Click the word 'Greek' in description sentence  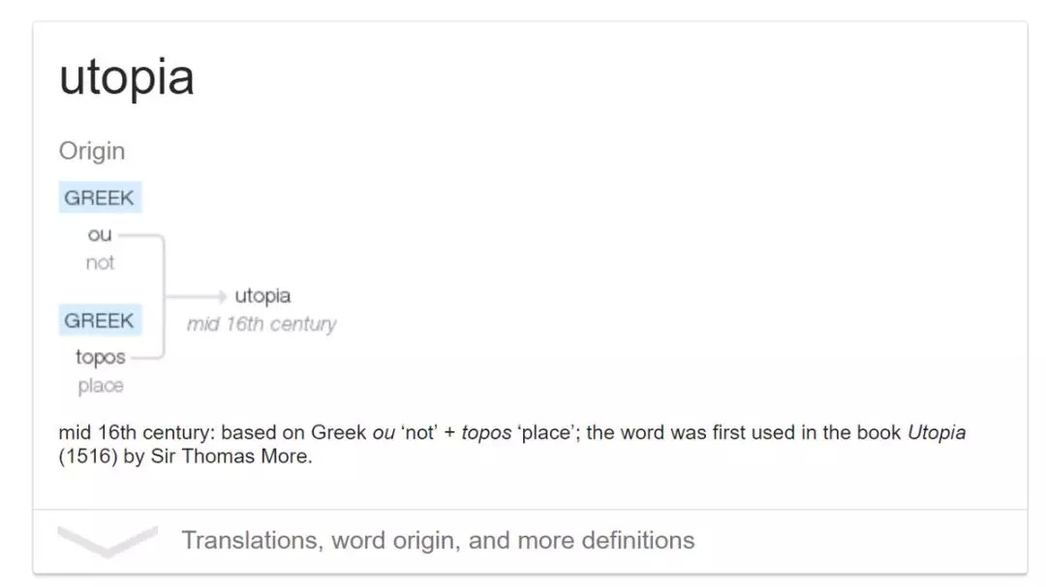(338, 432)
